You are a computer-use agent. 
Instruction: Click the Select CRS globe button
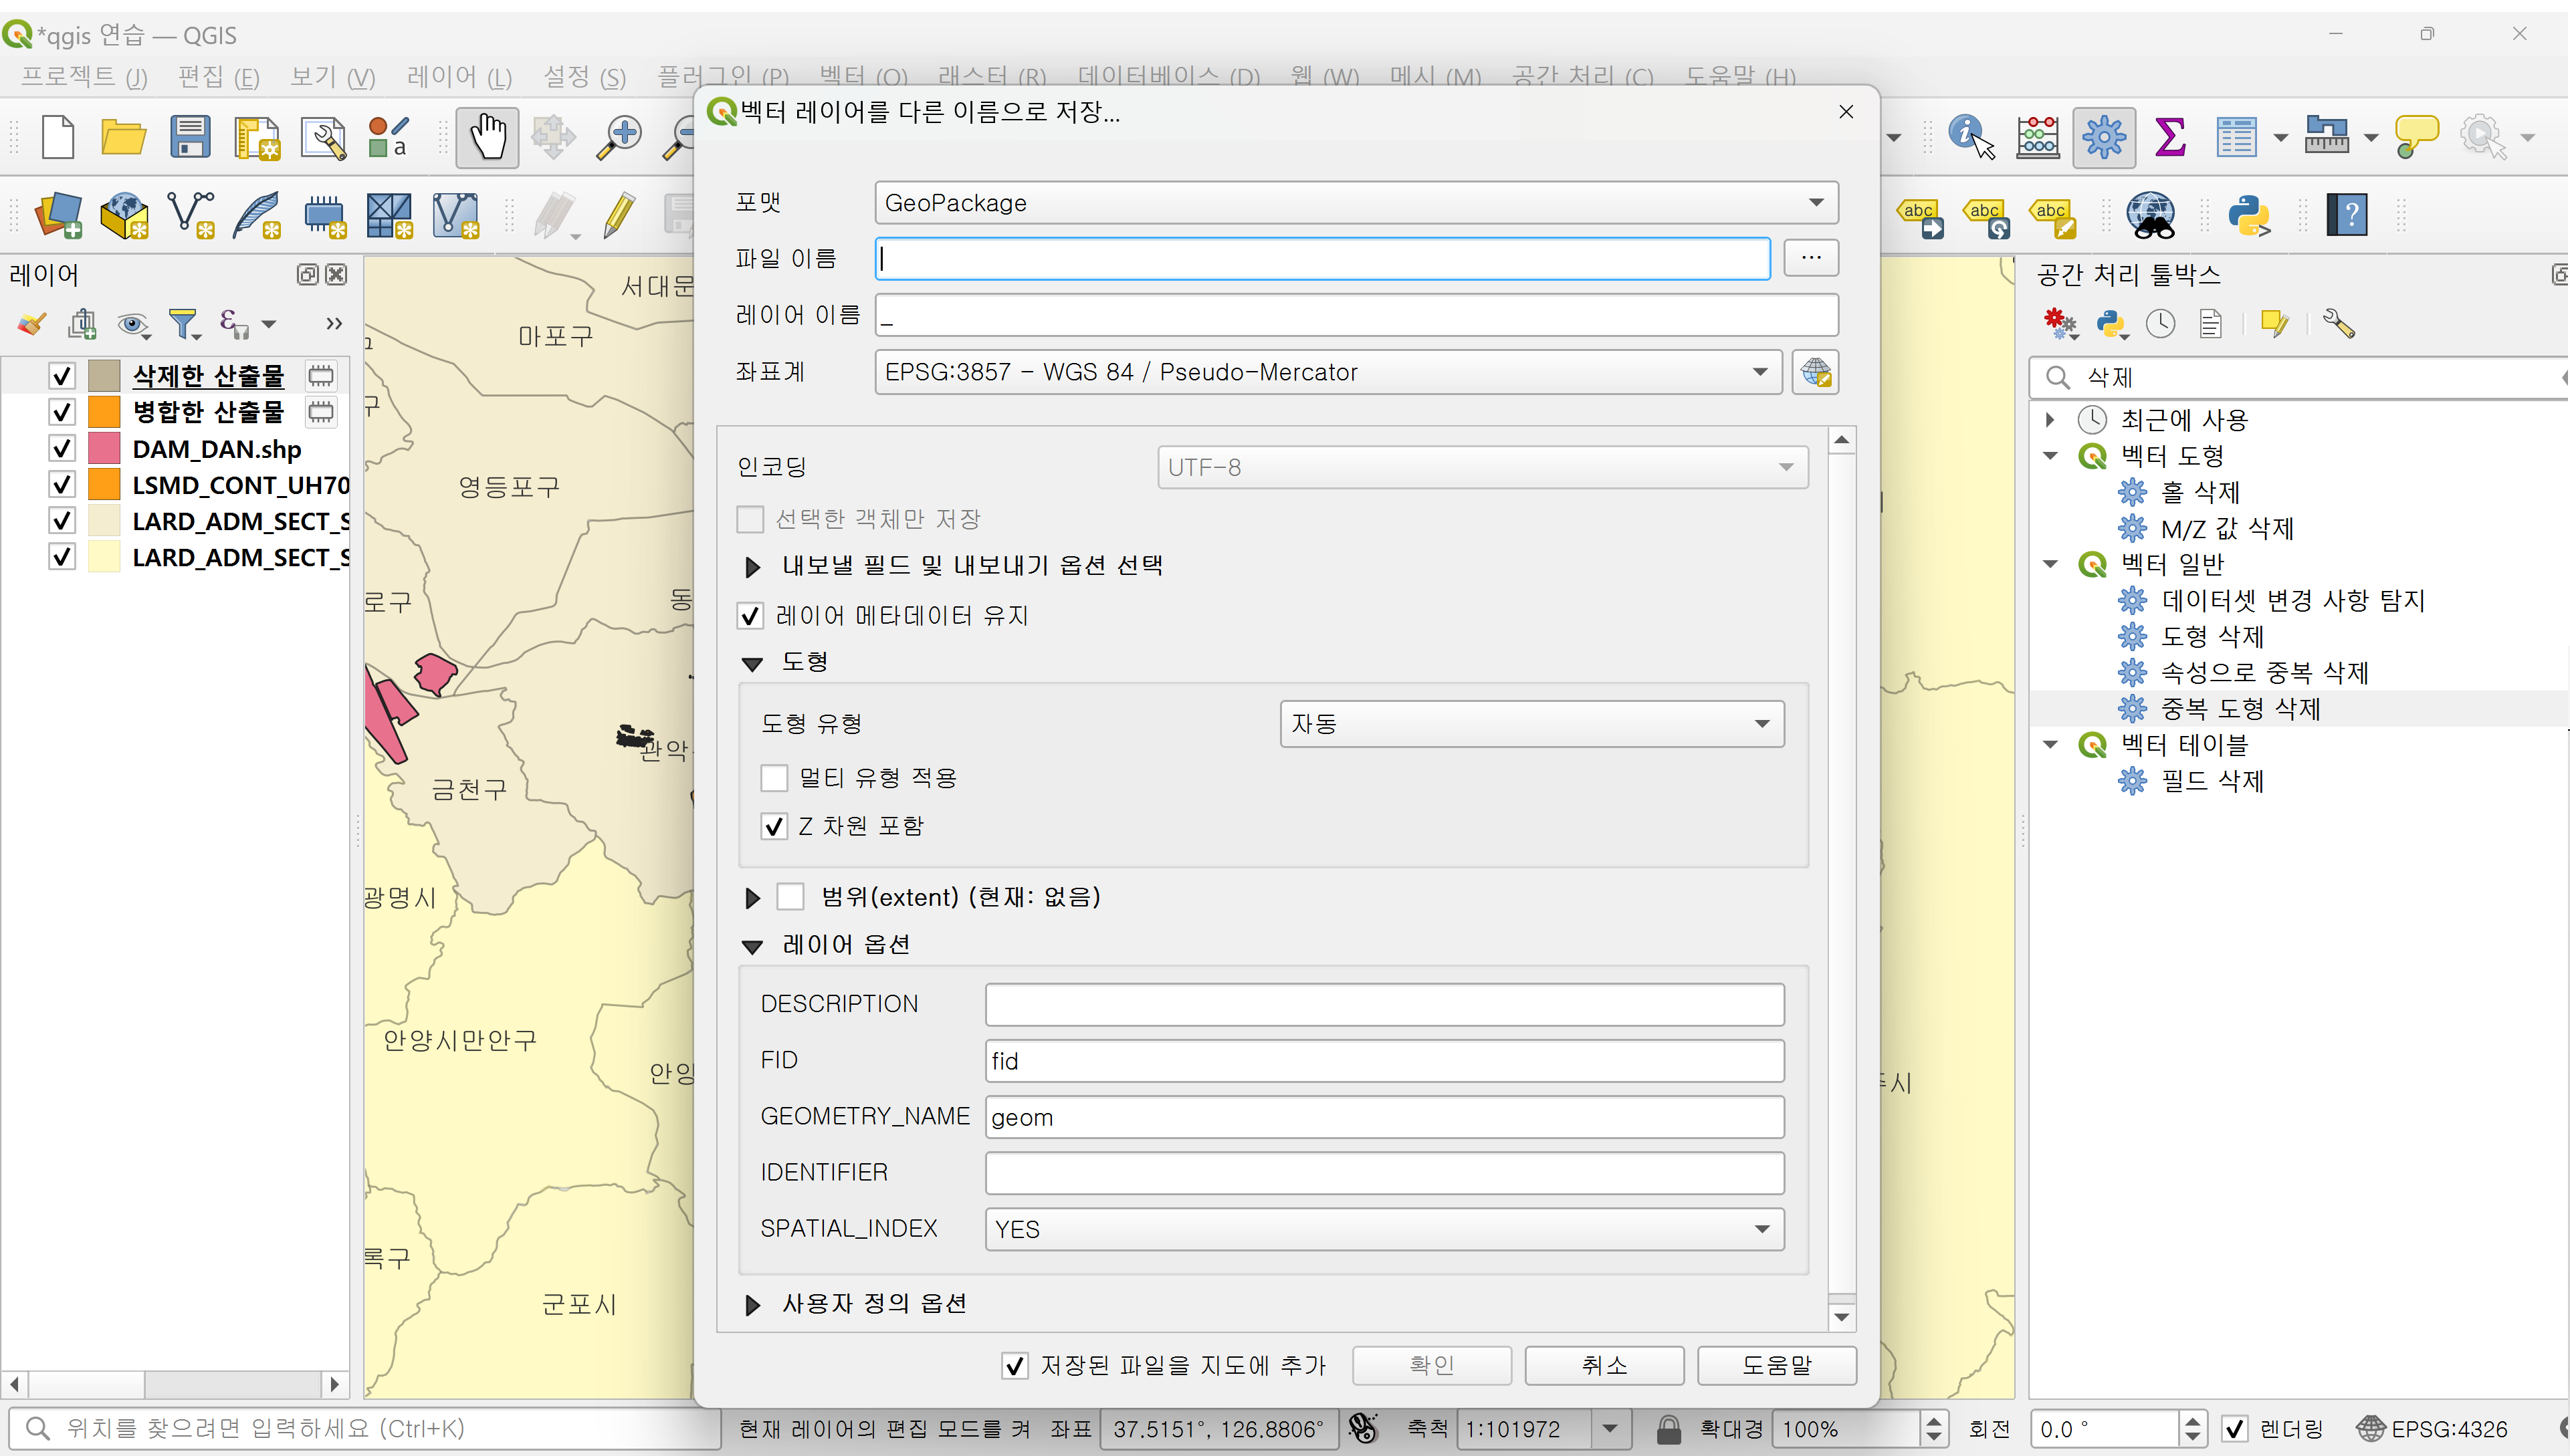[1815, 372]
